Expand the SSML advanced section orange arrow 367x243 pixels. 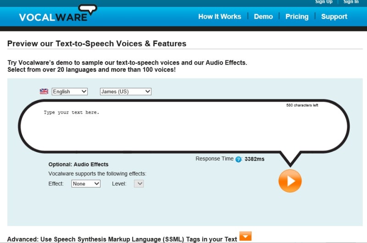tap(245, 236)
